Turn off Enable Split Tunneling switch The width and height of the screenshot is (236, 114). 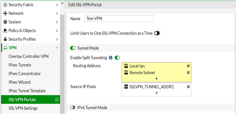click(x=117, y=58)
